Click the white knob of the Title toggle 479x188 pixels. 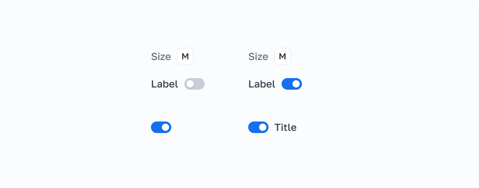[263, 127]
